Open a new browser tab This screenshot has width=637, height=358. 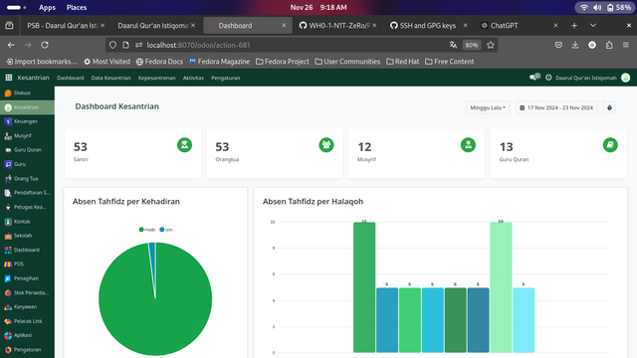point(574,26)
